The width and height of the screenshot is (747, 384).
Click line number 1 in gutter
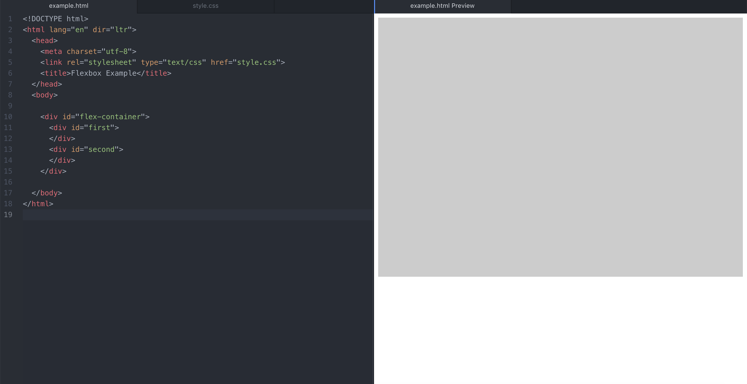click(10, 19)
